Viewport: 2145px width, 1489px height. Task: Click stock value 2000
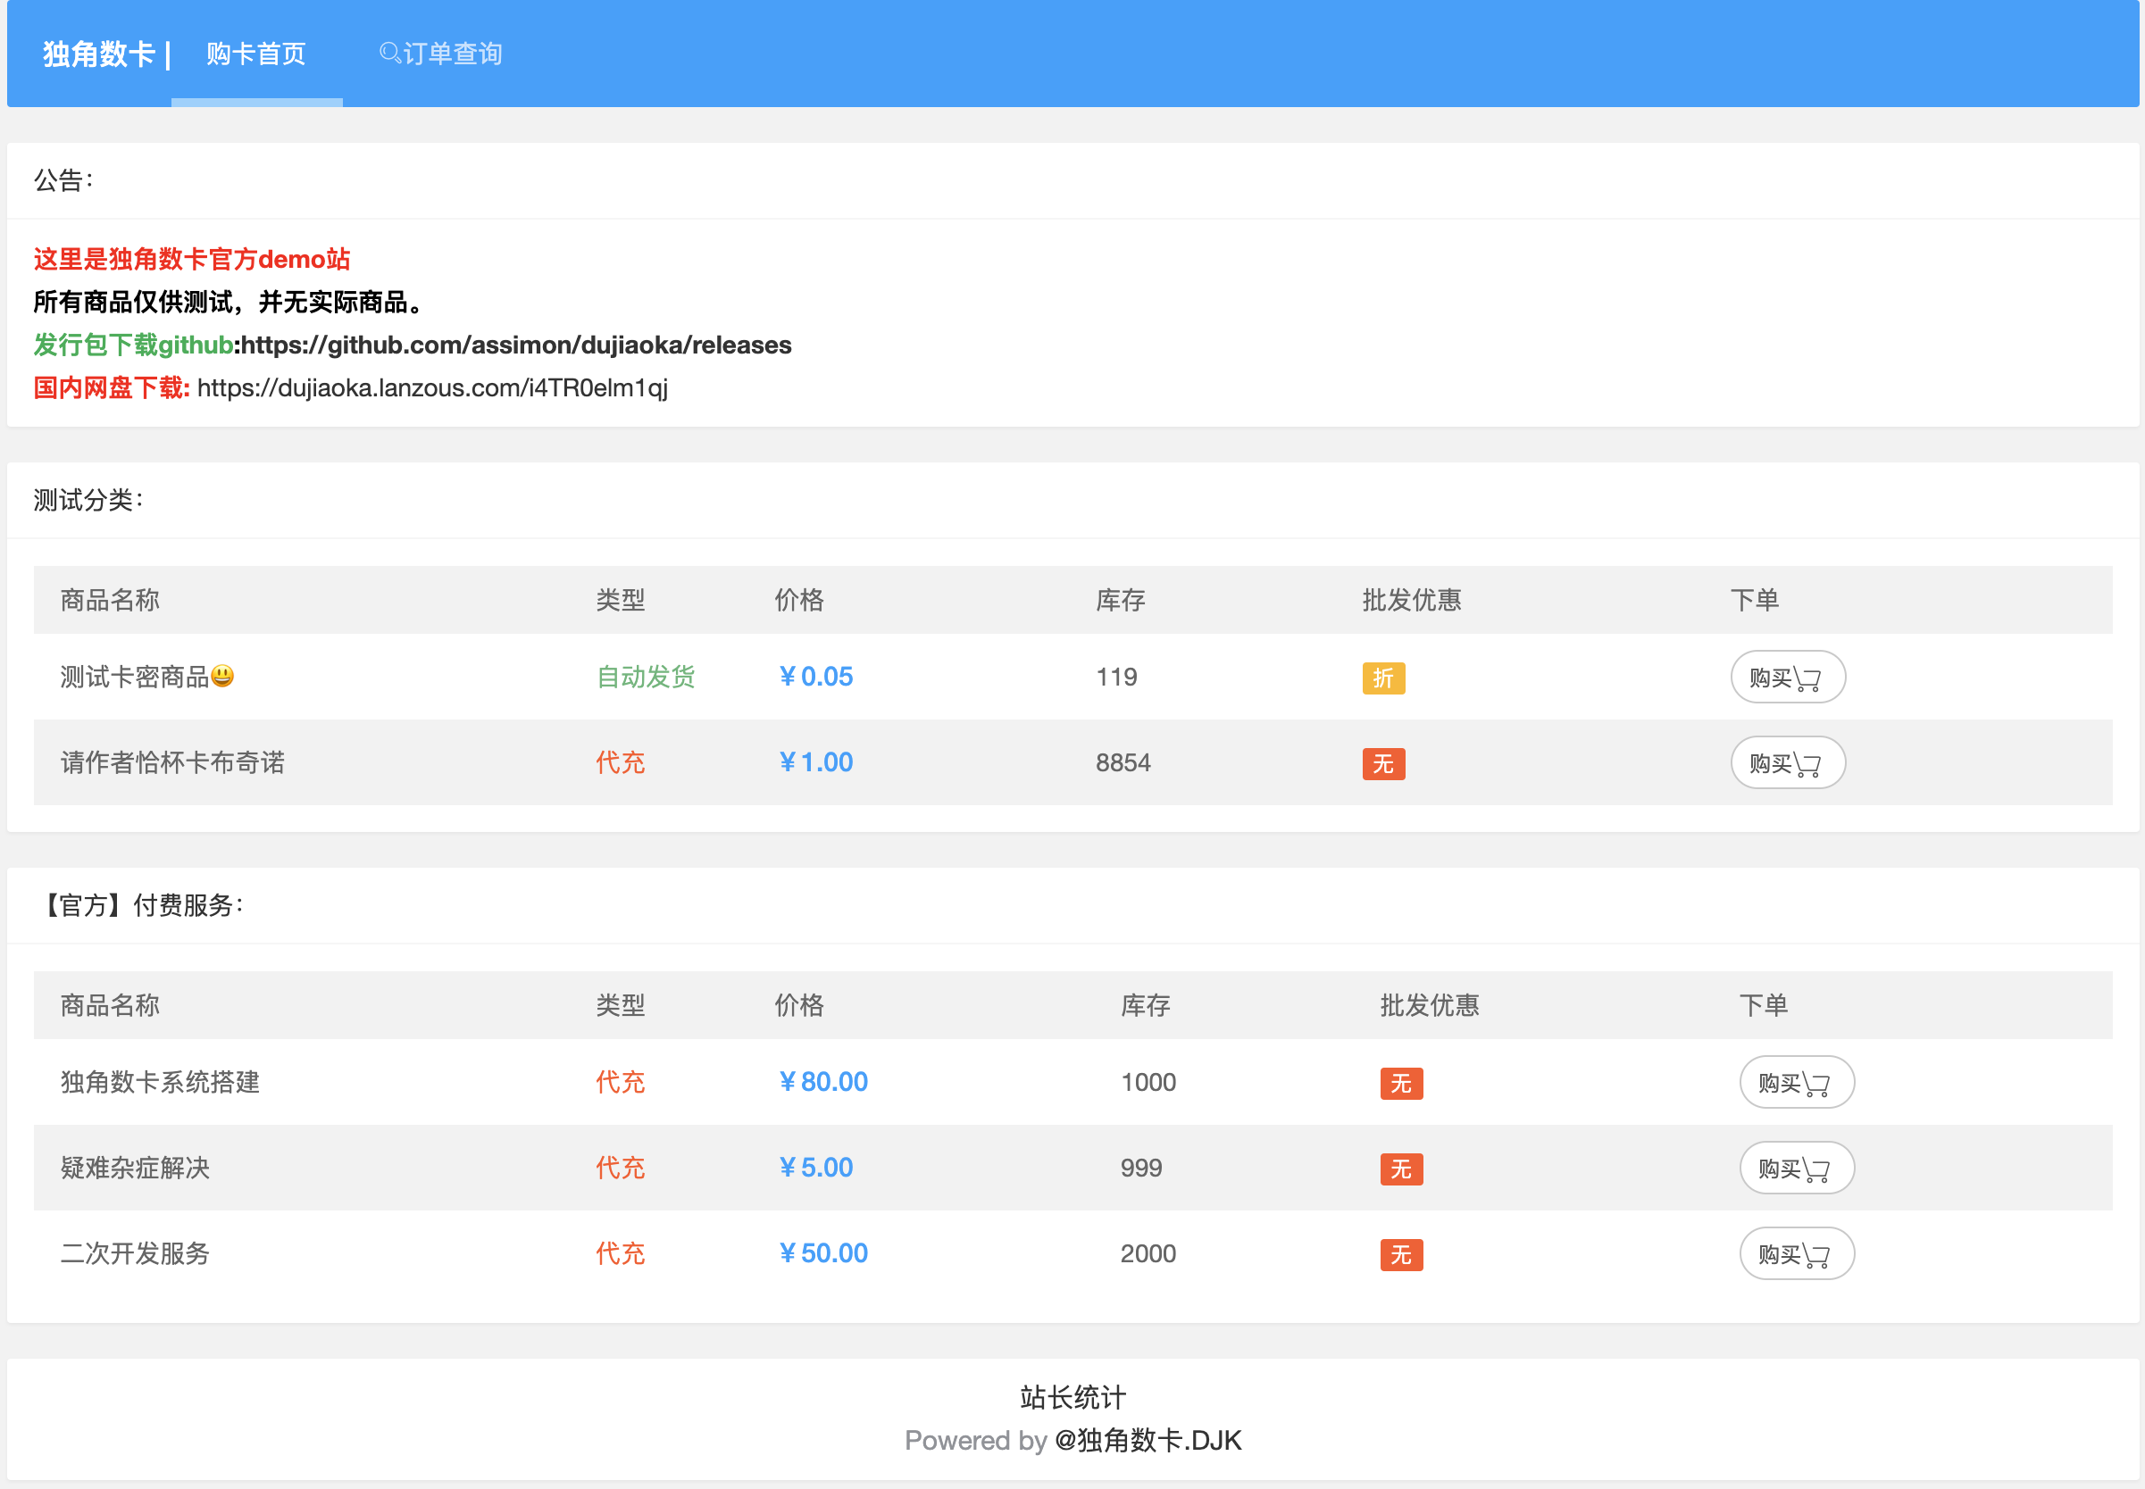[x=1148, y=1253]
